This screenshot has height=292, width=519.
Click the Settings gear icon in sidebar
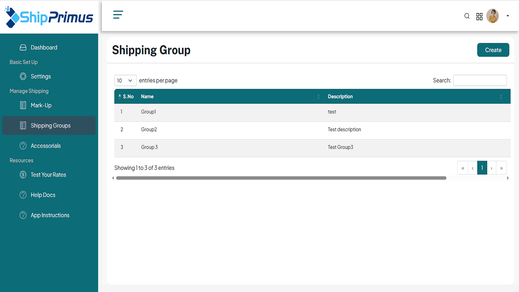23,76
